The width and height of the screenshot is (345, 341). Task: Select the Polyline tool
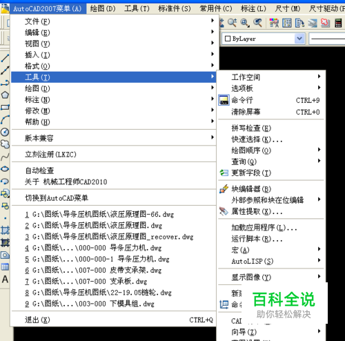pyautogui.click(x=5, y=83)
